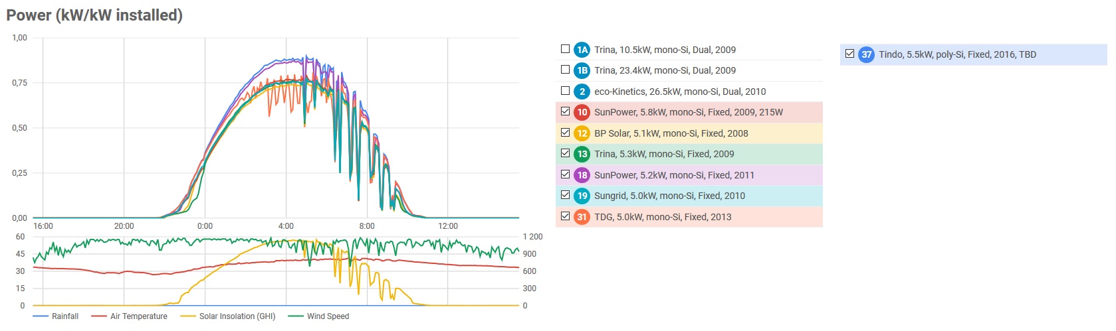This screenshot has width=1116, height=331.
Task: Tick the Trina 23.4kW Dual checkbox
Action: pos(565,69)
